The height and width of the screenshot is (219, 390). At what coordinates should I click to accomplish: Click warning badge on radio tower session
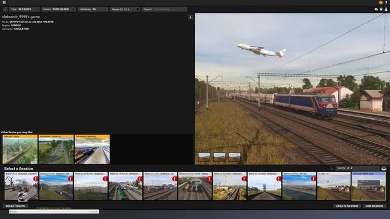(x=244, y=179)
